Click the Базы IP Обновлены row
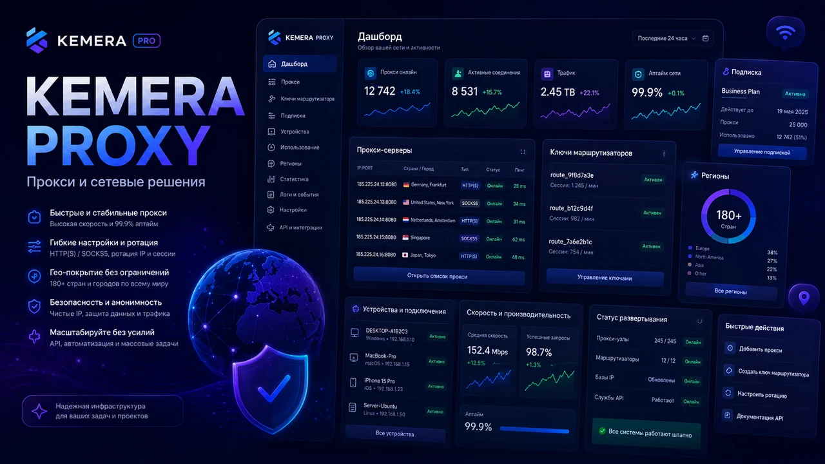This screenshot has height=464, width=825. click(x=649, y=380)
